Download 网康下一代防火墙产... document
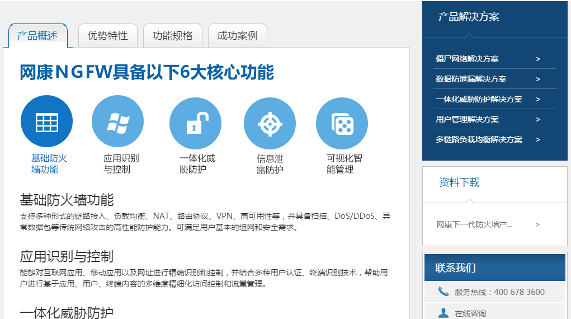This screenshot has width=571, height=319. (474, 224)
